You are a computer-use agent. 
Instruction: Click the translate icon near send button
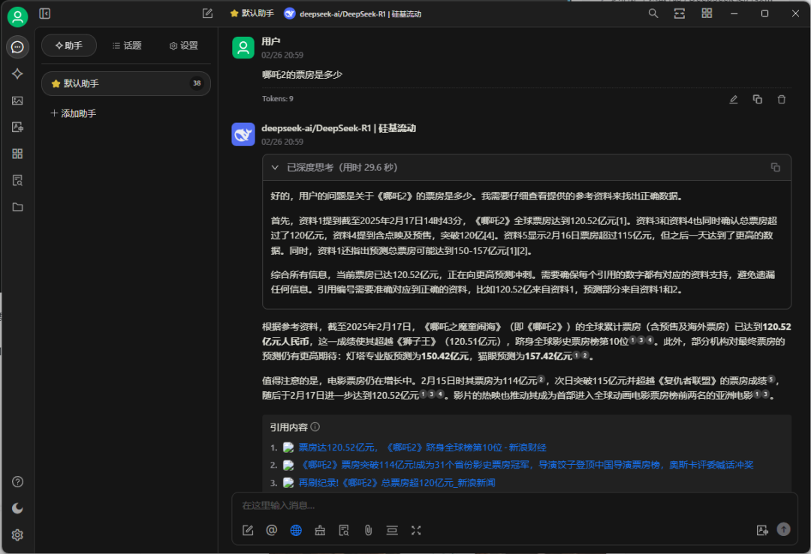762,530
